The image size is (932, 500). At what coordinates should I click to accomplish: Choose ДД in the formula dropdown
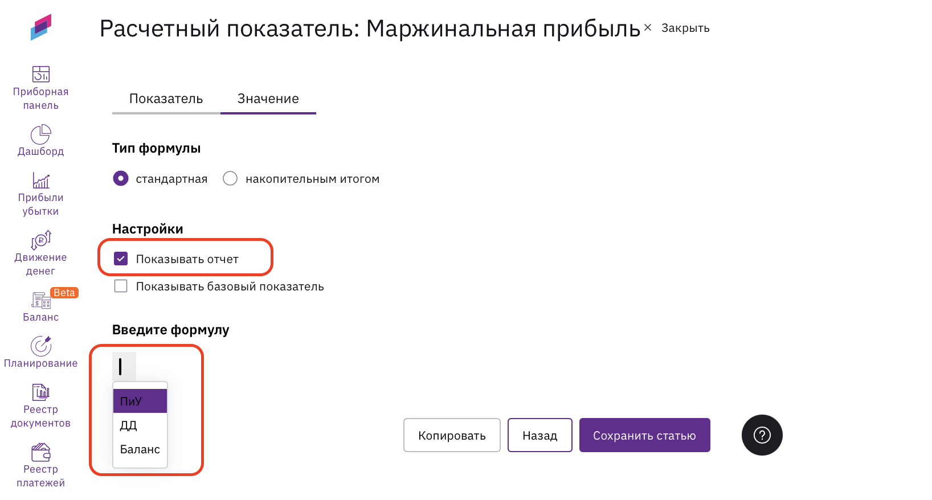pyautogui.click(x=140, y=425)
